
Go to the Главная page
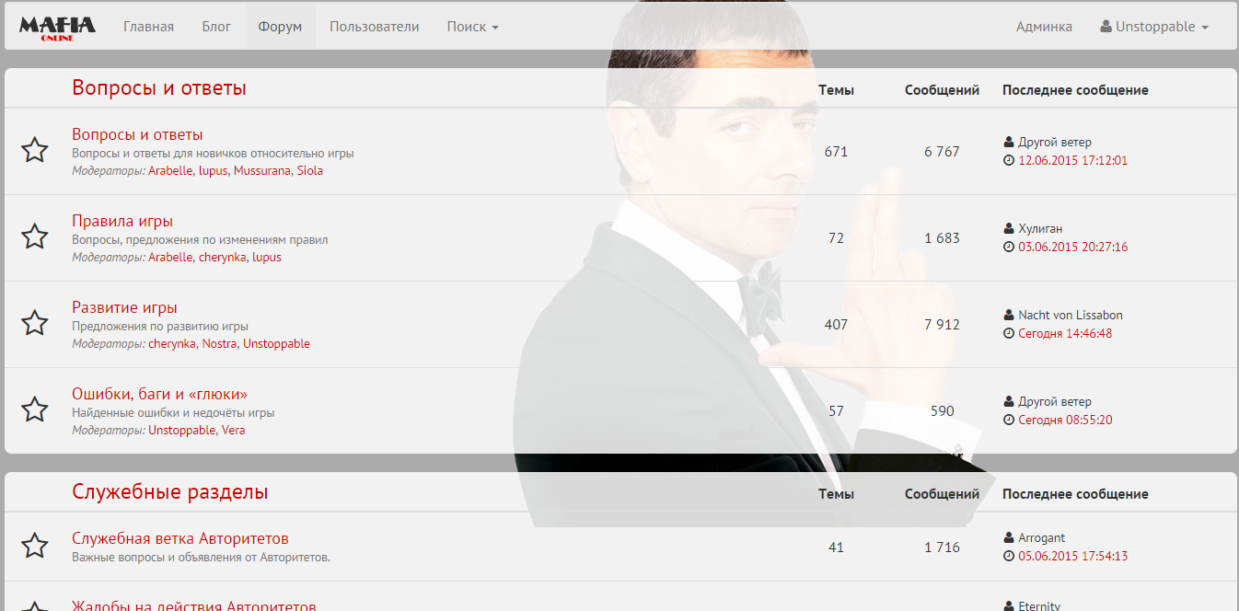coord(148,27)
